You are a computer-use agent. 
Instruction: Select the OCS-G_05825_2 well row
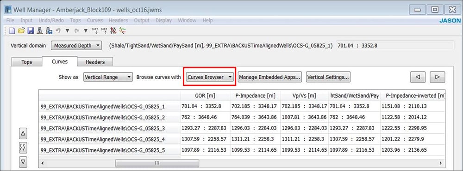pos(110,117)
